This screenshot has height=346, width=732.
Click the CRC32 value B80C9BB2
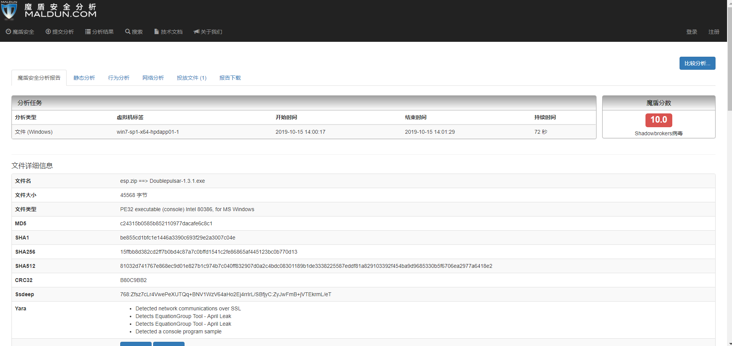pyautogui.click(x=133, y=280)
